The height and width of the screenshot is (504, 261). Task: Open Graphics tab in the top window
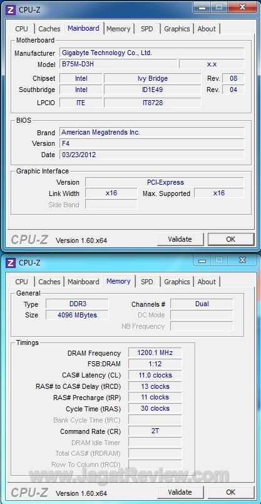pyautogui.click(x=177, y=29)
